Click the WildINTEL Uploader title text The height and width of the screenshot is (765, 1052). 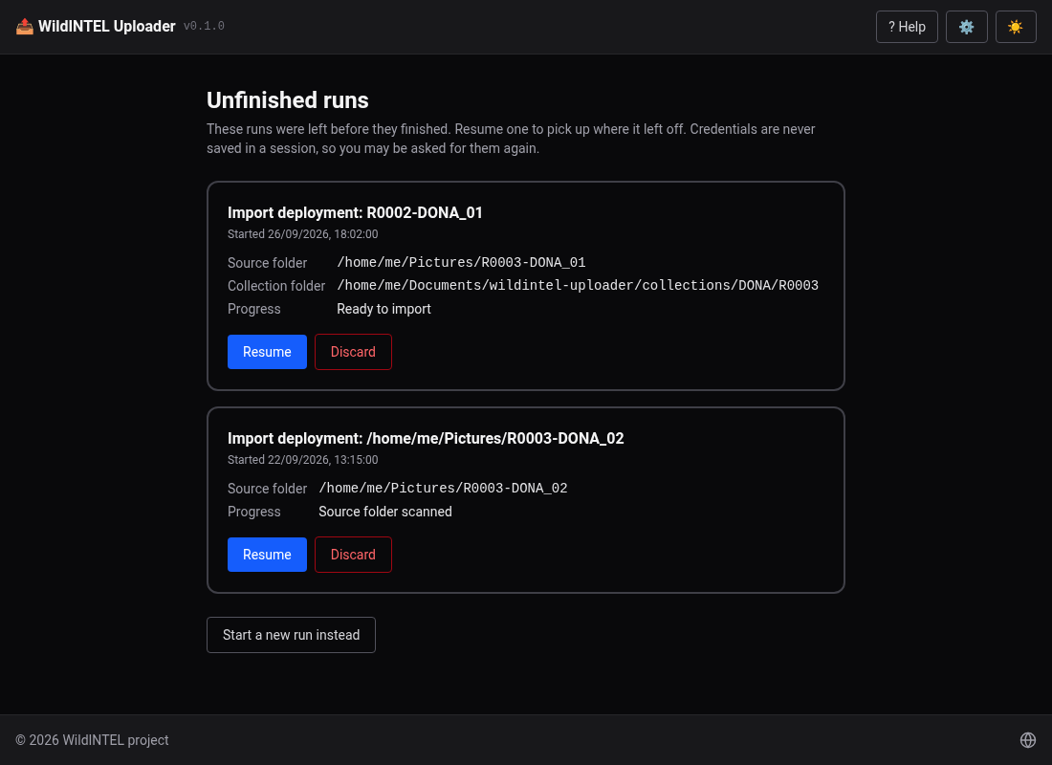(107, 26)
